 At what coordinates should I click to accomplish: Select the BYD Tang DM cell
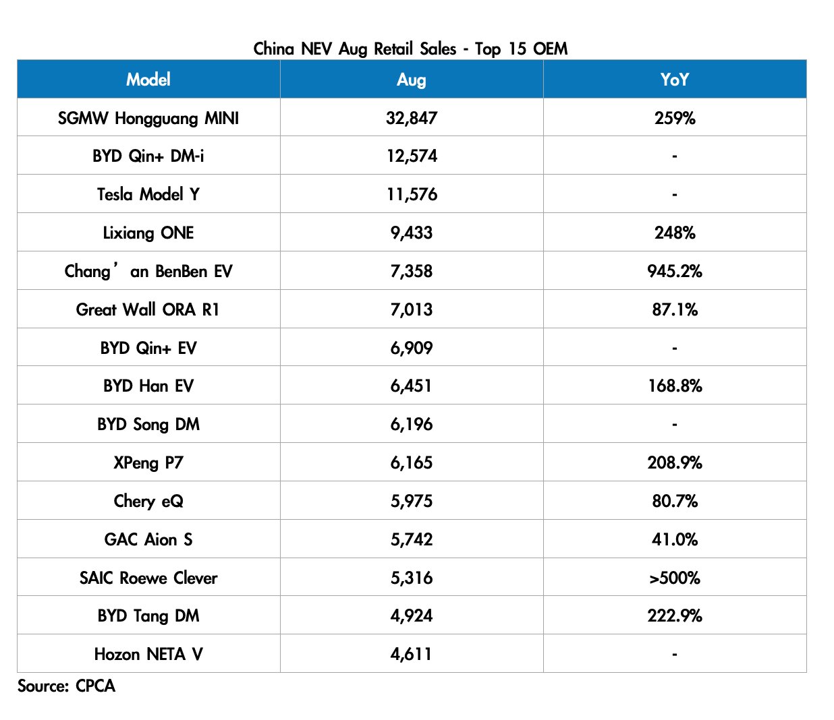tap(148, 616)
